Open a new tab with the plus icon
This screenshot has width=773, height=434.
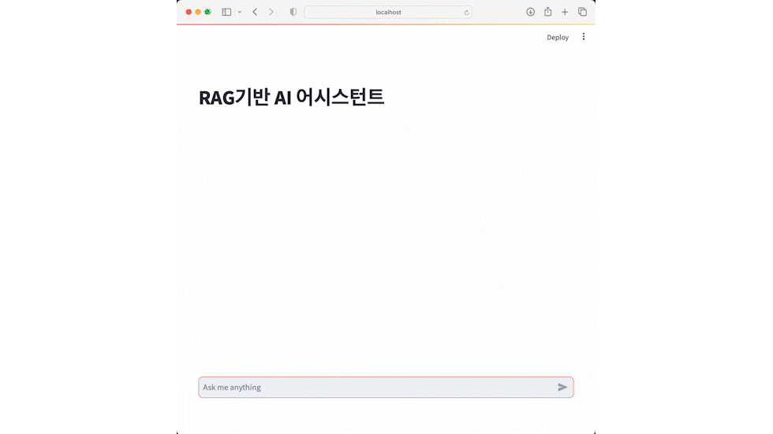point(565,12)
